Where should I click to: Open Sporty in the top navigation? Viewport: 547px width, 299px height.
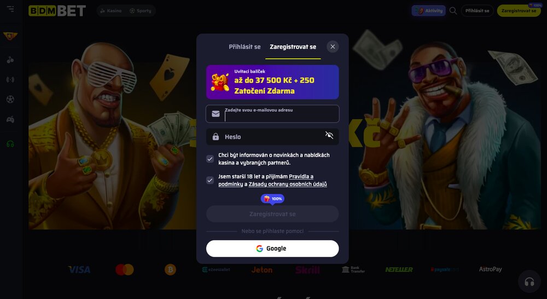click(x=140, y=11)
